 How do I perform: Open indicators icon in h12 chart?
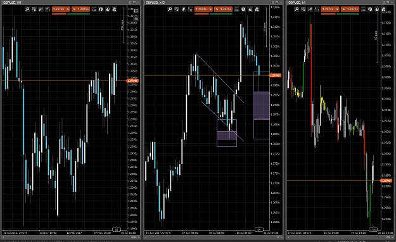(243, 10)
